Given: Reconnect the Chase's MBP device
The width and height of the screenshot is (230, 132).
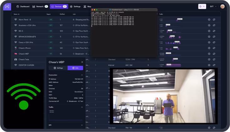Looking at the screenshot, I should (x=214, y=54).
